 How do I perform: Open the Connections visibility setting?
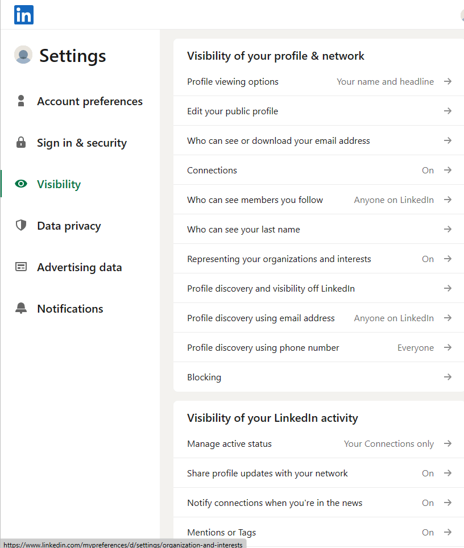(318, 170)
